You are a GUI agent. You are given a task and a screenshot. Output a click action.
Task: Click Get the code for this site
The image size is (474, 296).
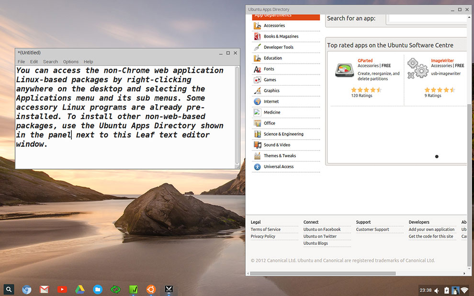click(x=431, y=237)
